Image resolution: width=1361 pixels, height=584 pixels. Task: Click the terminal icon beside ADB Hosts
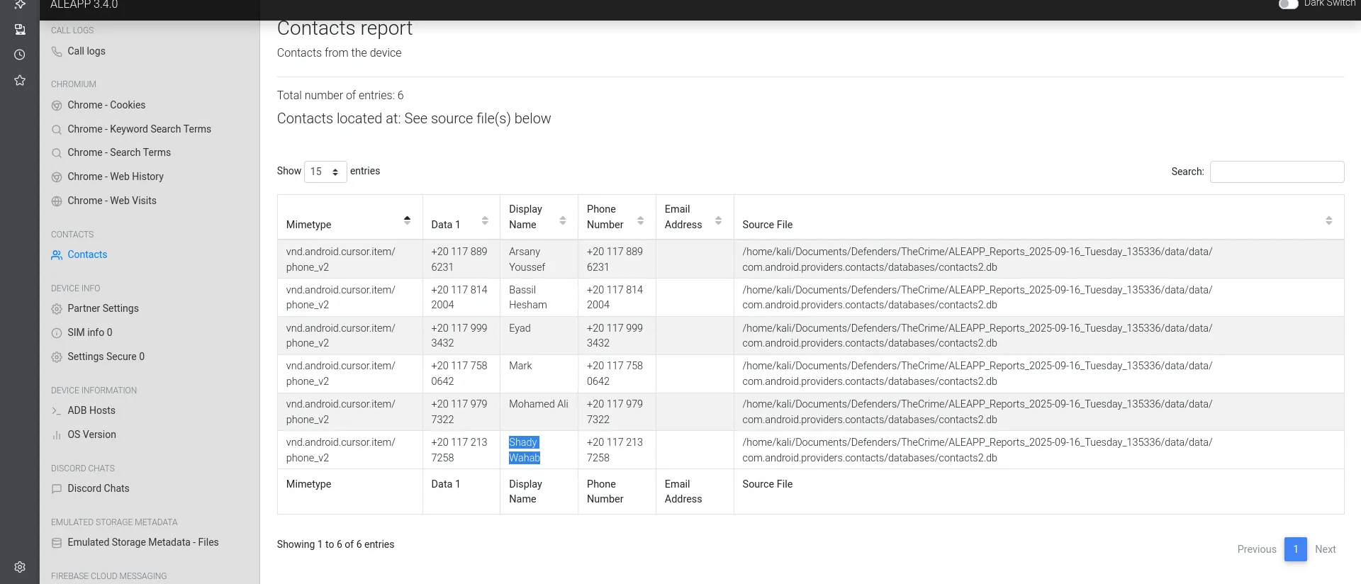[x=57, y=411]
